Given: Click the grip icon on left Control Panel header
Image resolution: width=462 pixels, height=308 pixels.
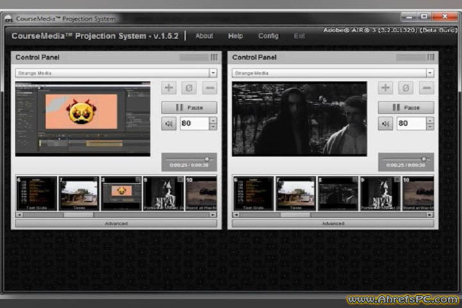Looking at the screenshot, I should (214, 57).
